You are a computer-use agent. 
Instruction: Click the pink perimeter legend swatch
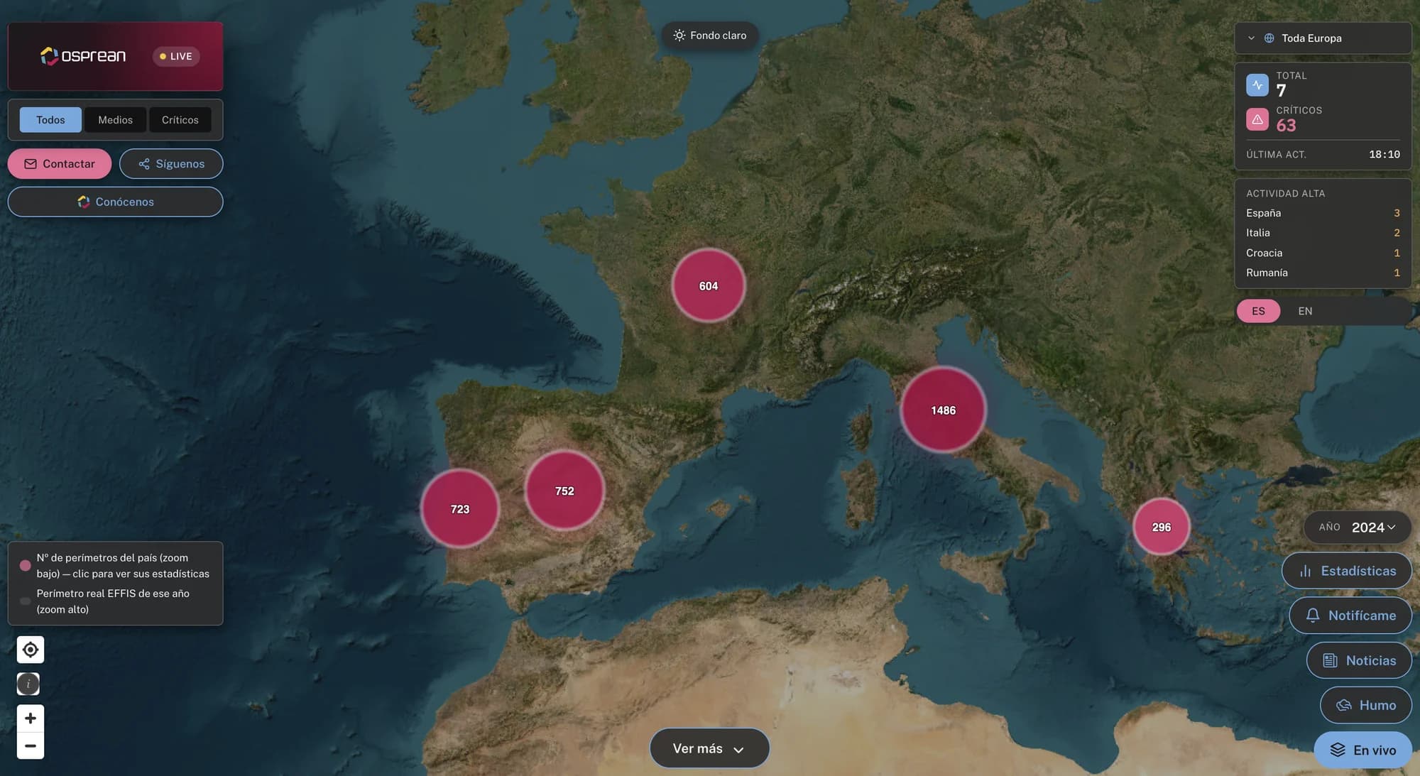click(26, 566)
